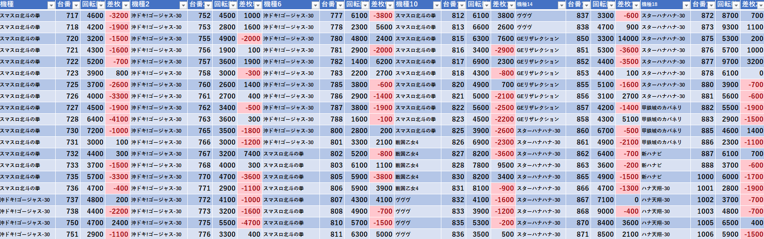764x239 pixels.
Task: Open the 回転 filter left of the 機種2 group
Action: coord(101,5)
